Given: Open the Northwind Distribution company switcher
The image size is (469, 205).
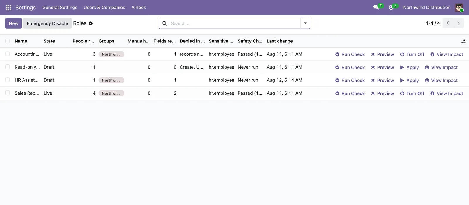Looking at the screenshot, I should coord(427,7).
